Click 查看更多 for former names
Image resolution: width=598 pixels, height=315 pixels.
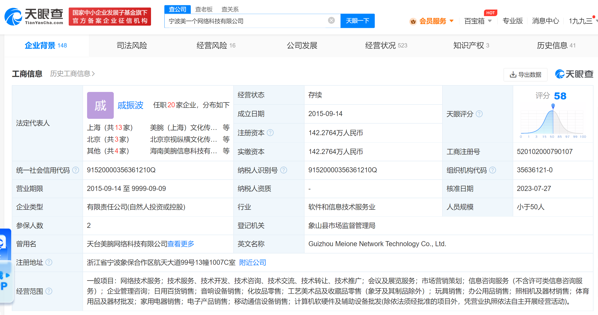tap(181, 244)
